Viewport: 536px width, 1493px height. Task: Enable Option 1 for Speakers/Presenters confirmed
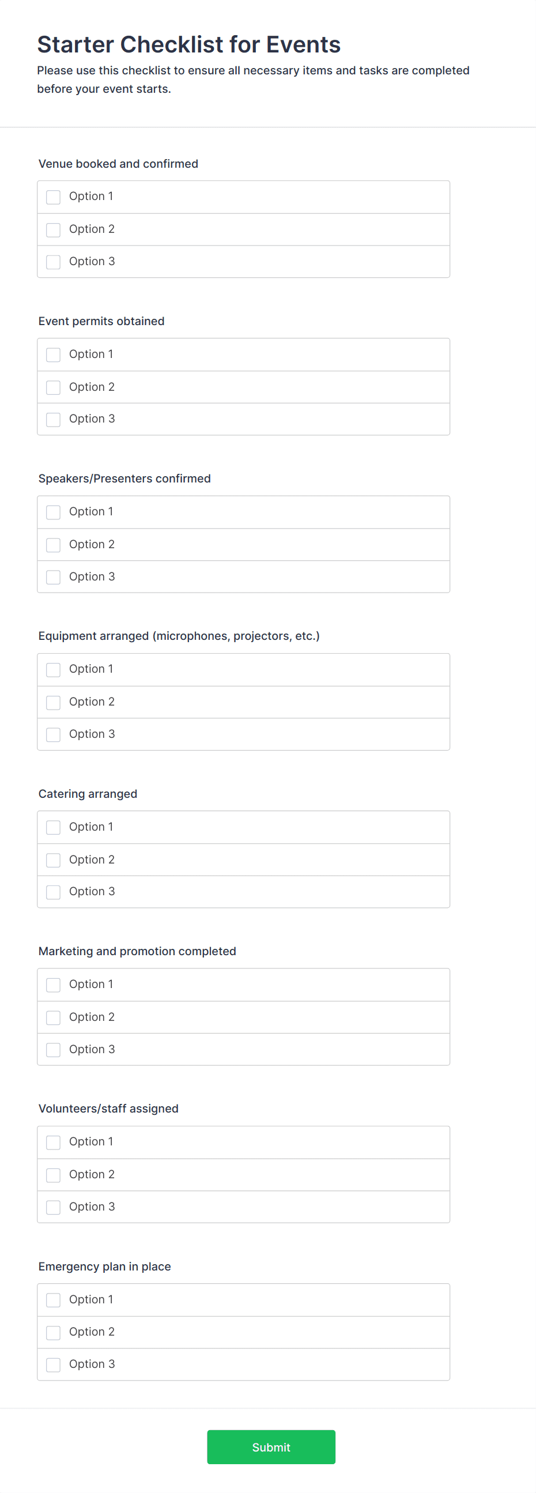pyautogui.click(x=53, y=512)
